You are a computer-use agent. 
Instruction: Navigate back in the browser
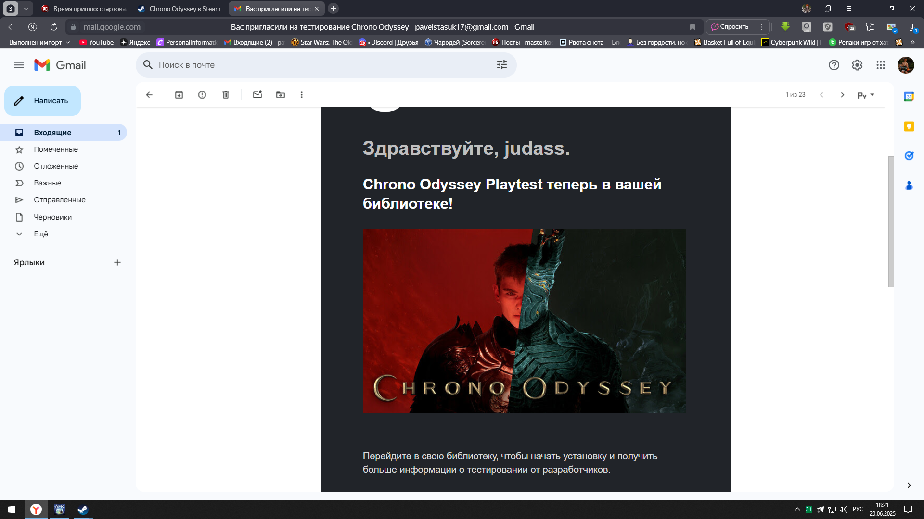click(12, 27)
